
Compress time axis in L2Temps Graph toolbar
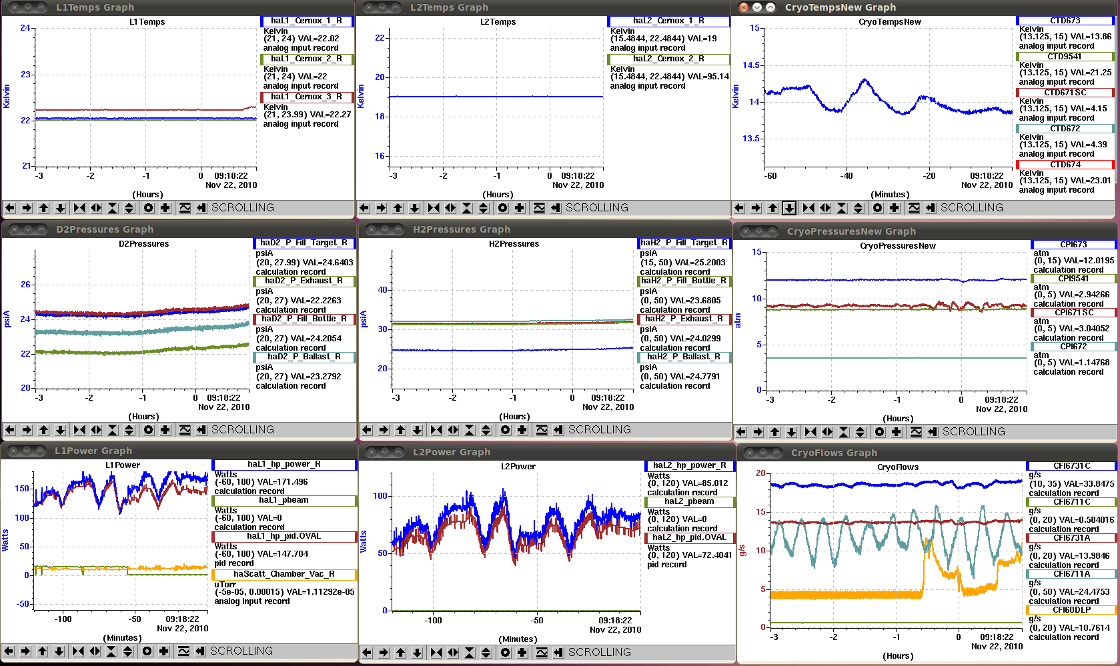coord(434,208)
